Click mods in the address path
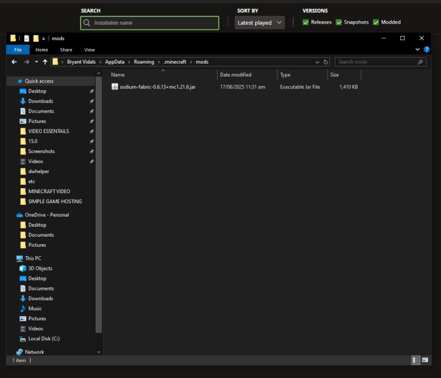 (x=202, y=62)
